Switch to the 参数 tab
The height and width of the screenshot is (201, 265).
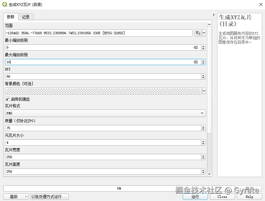[x=11, y=17]
